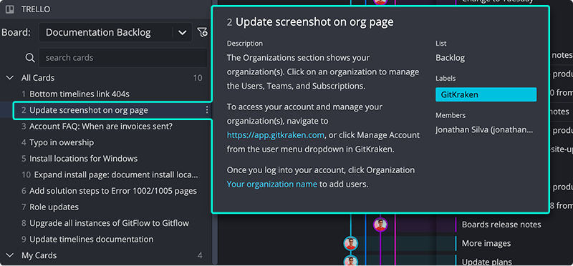Open the Documentation Backlog board dropdown
The height and width of the screenshot is (266, 573).
click(x=115, y=32)
